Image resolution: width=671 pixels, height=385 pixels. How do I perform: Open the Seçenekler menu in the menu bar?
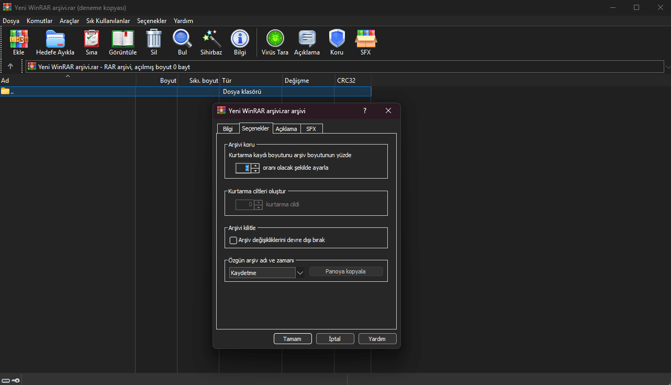click(152, 21)
